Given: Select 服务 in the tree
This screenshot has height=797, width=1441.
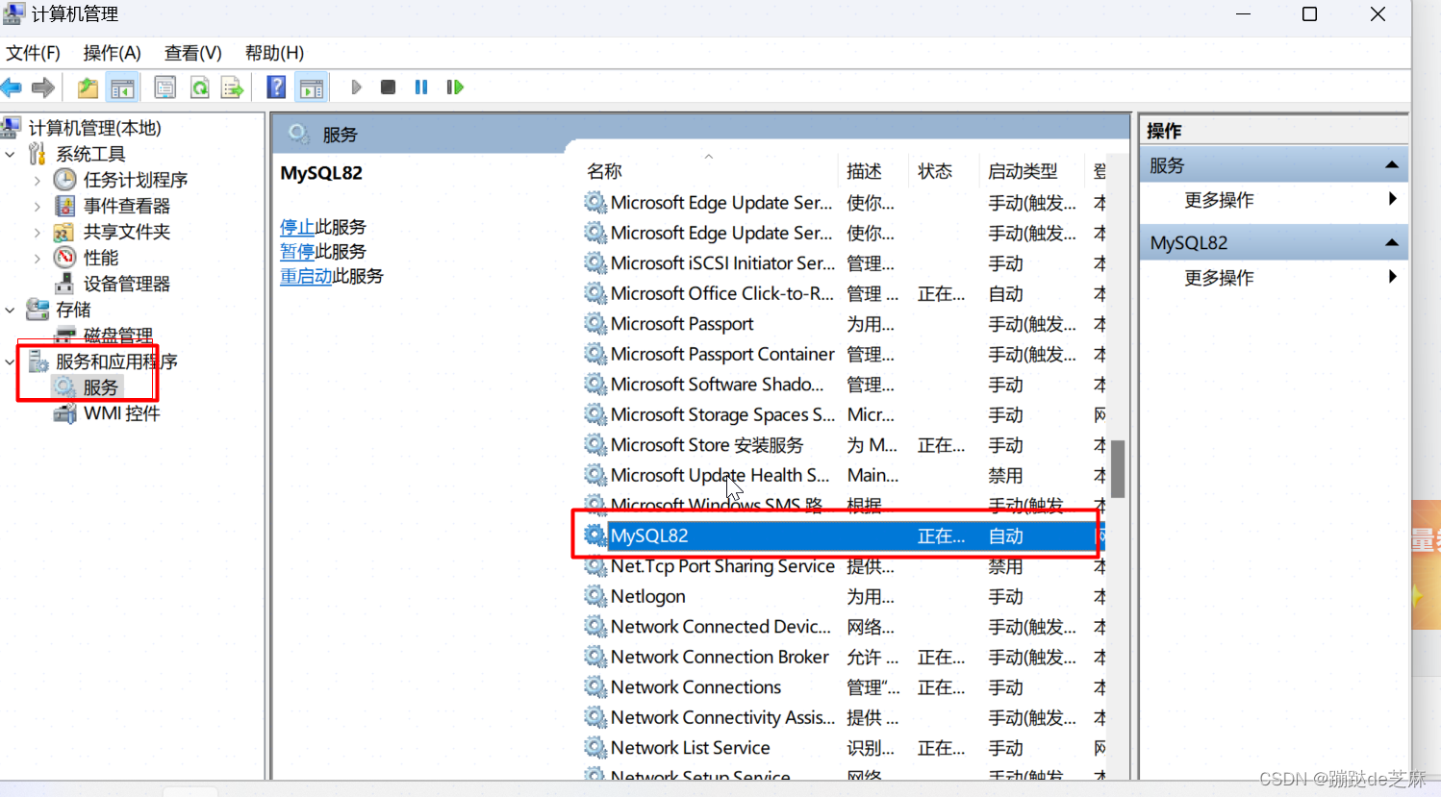Looking at the screenshot, I should pyautogui.click(x=100, y=387).
